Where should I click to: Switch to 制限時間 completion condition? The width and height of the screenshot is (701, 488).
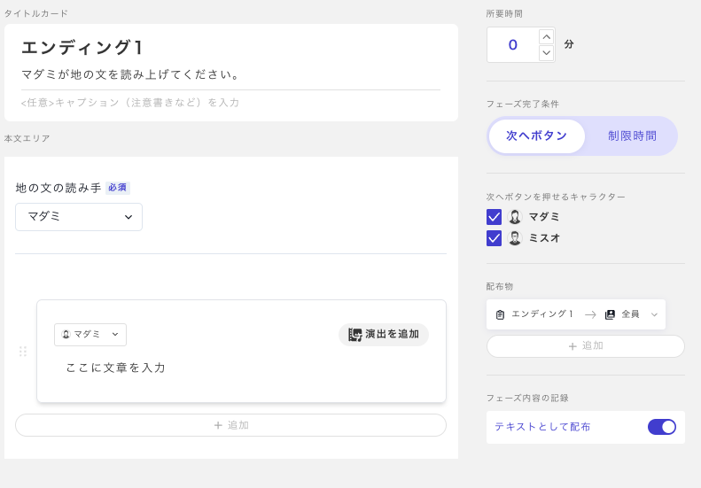(632, 136)
